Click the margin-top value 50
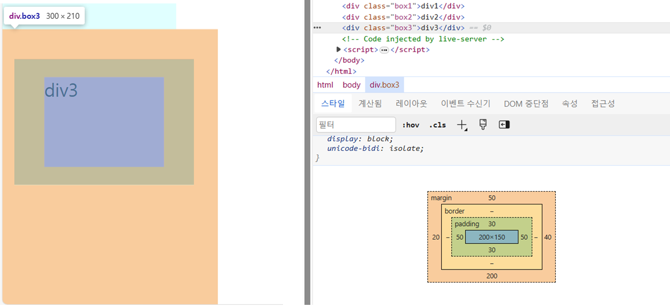This screenshot has height=306, width=670. [492, 198]
